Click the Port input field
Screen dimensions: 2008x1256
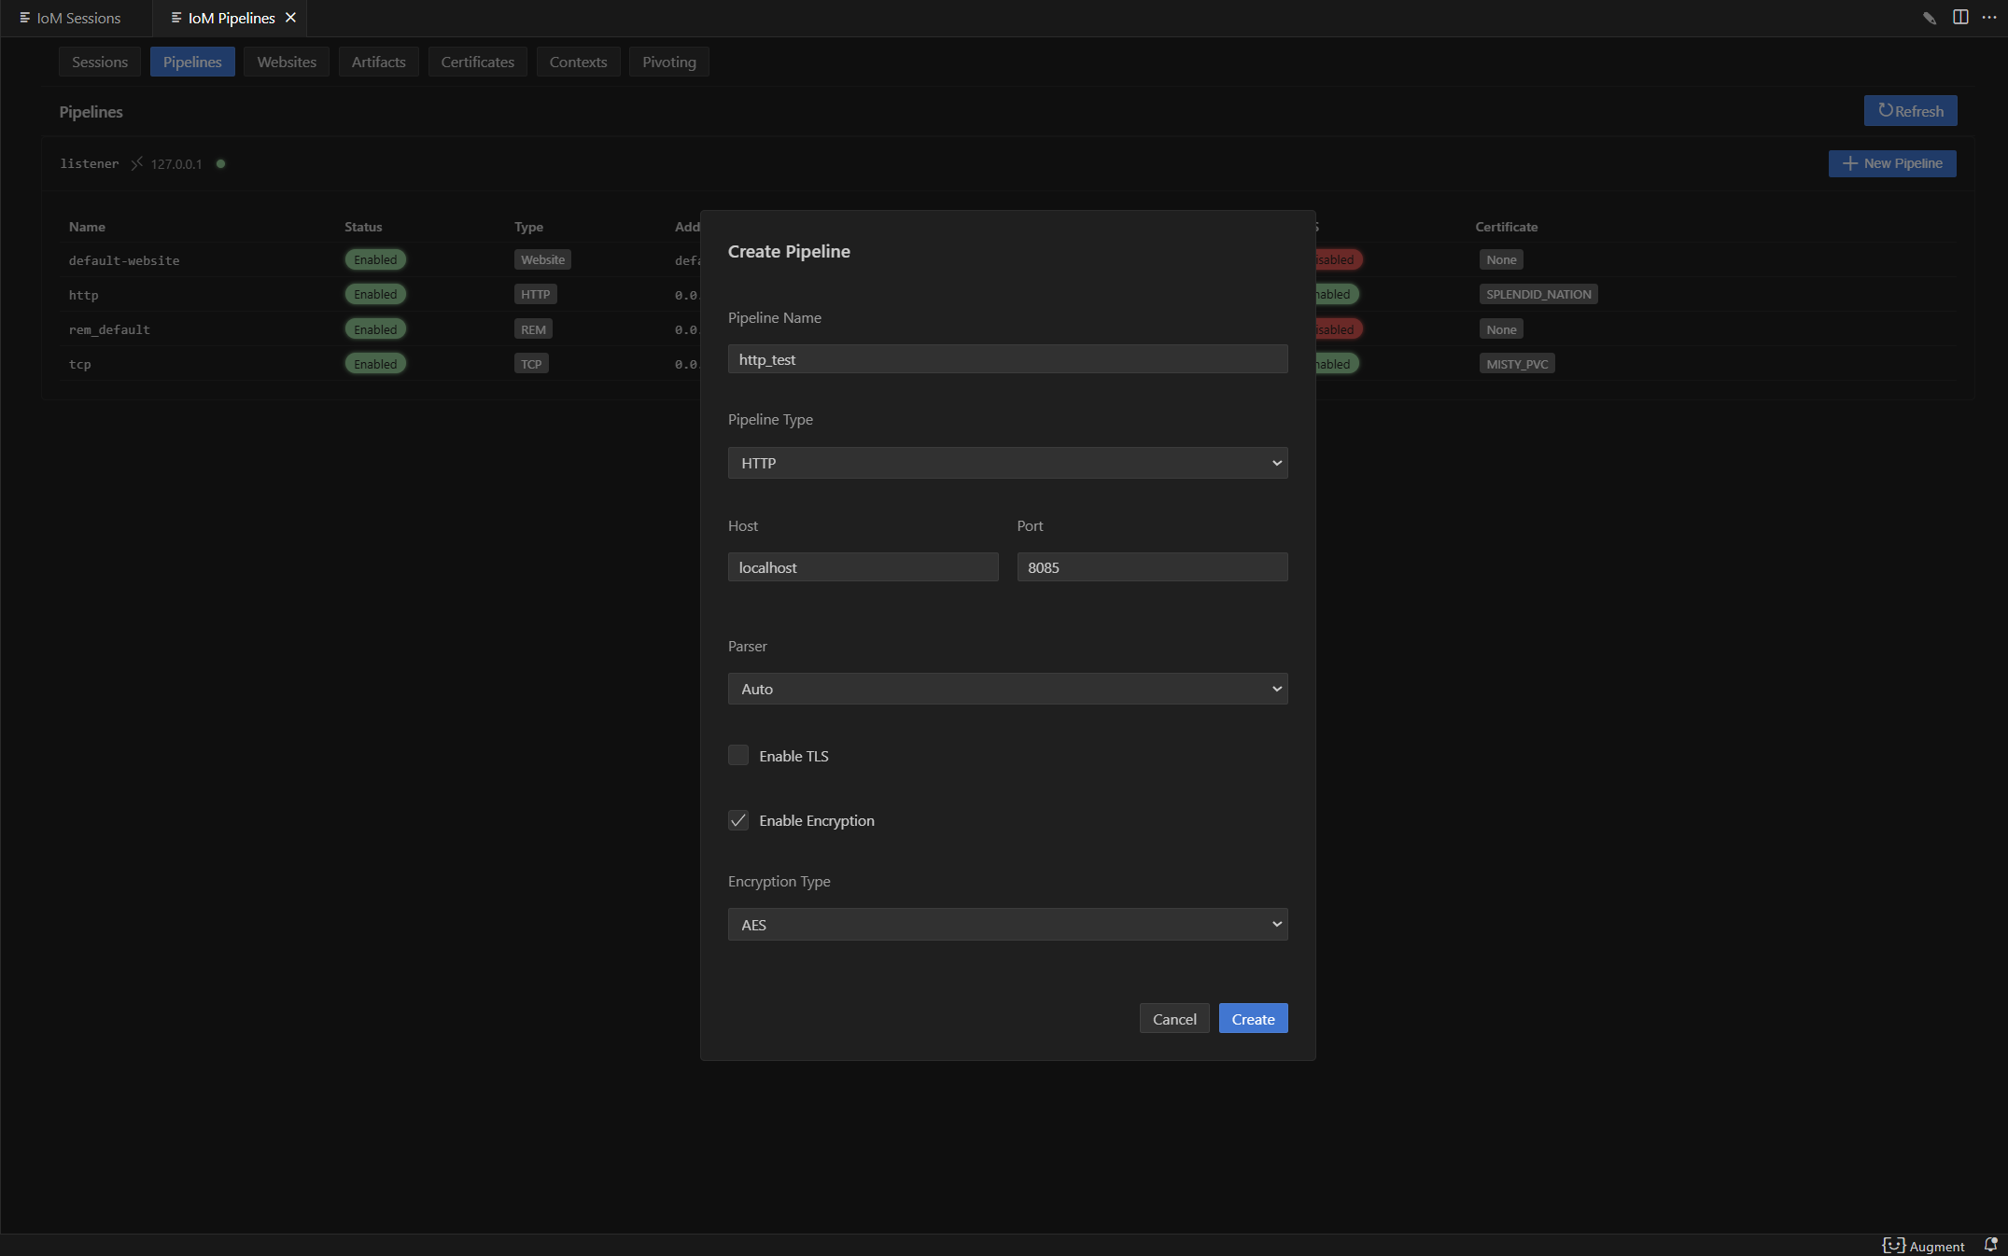pyautogui.click(x=1153, y=567)
